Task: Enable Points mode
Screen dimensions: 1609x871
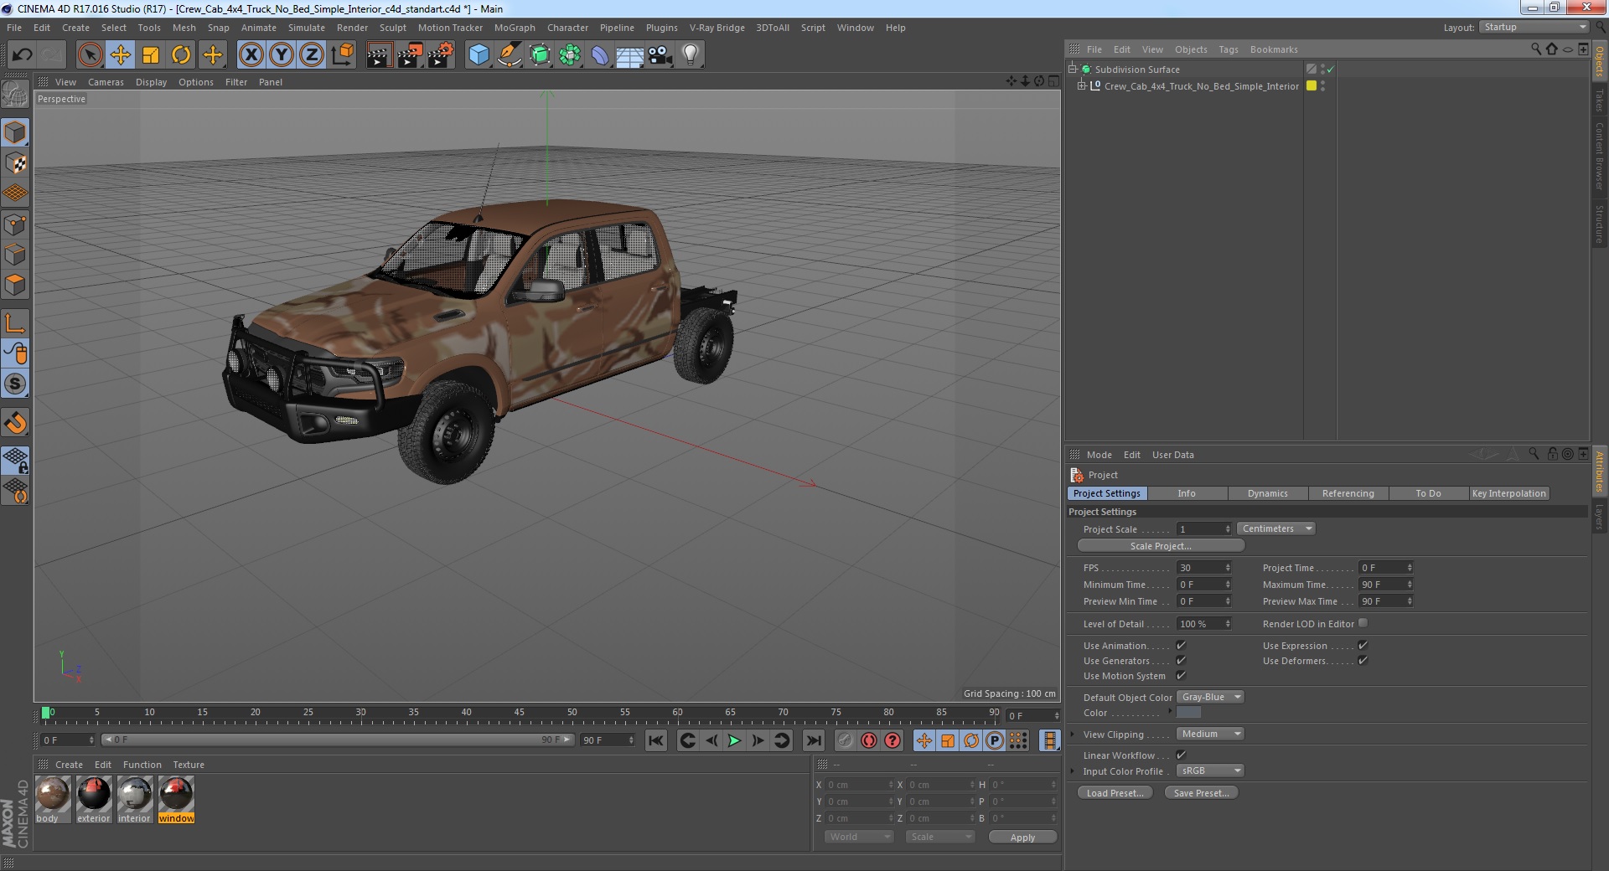Action: [x=15, y=224]
